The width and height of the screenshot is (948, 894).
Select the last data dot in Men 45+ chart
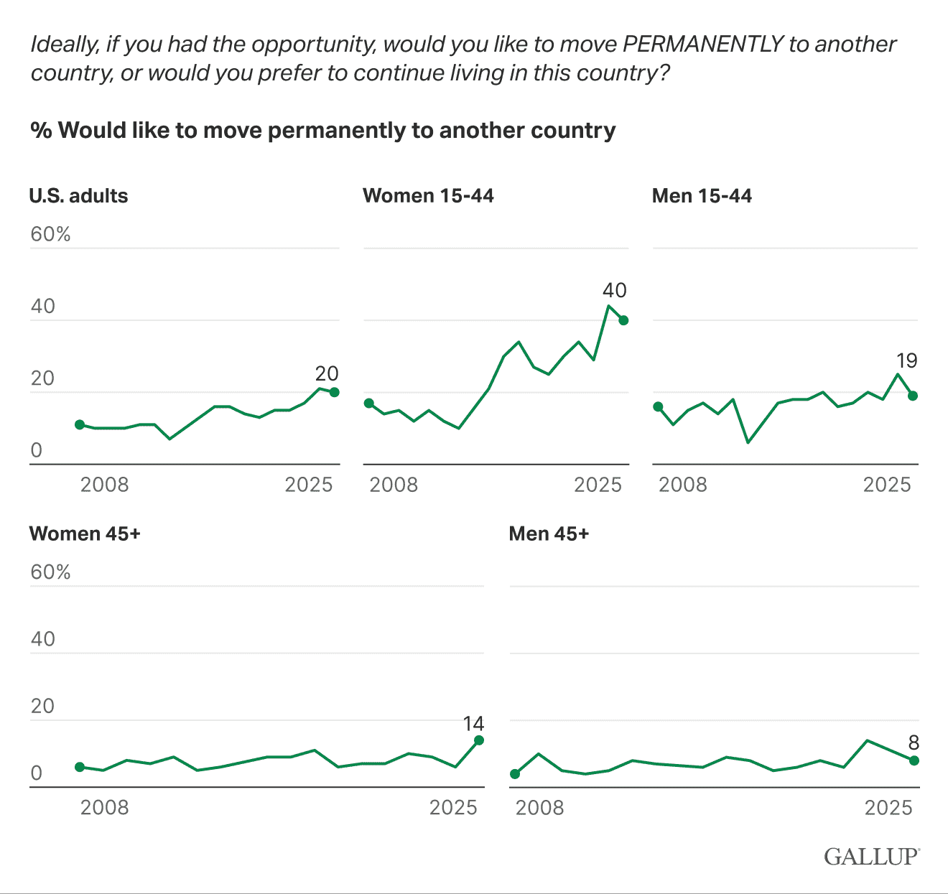click(914, 760)
